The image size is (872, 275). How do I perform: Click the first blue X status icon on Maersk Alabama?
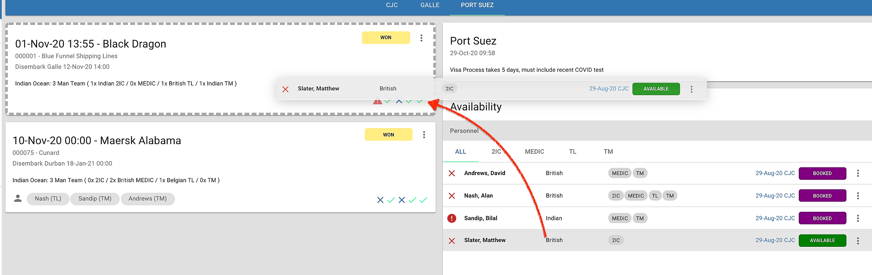click(x=380, y=200)
